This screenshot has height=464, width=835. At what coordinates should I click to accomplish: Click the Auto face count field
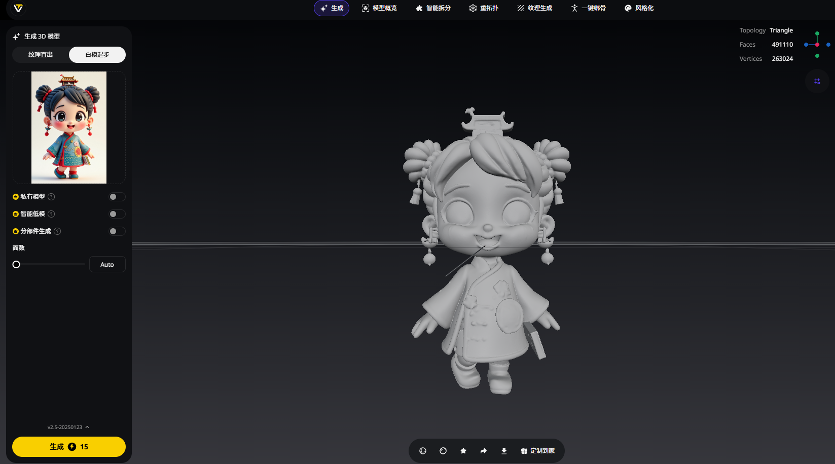[107, 265]
